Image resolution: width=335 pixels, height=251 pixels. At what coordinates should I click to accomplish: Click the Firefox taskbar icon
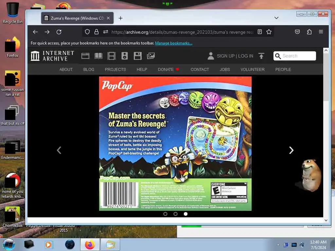pos(90,244)
